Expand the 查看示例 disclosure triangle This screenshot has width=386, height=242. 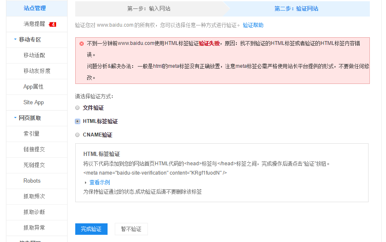pos(85,183)
